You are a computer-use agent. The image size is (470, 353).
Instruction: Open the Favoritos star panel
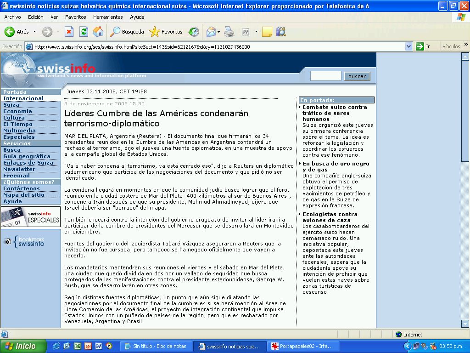click(x=166, y=32)
